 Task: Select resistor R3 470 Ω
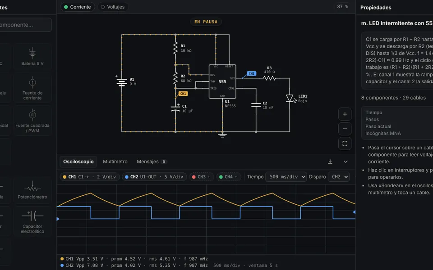pos(269,78)
